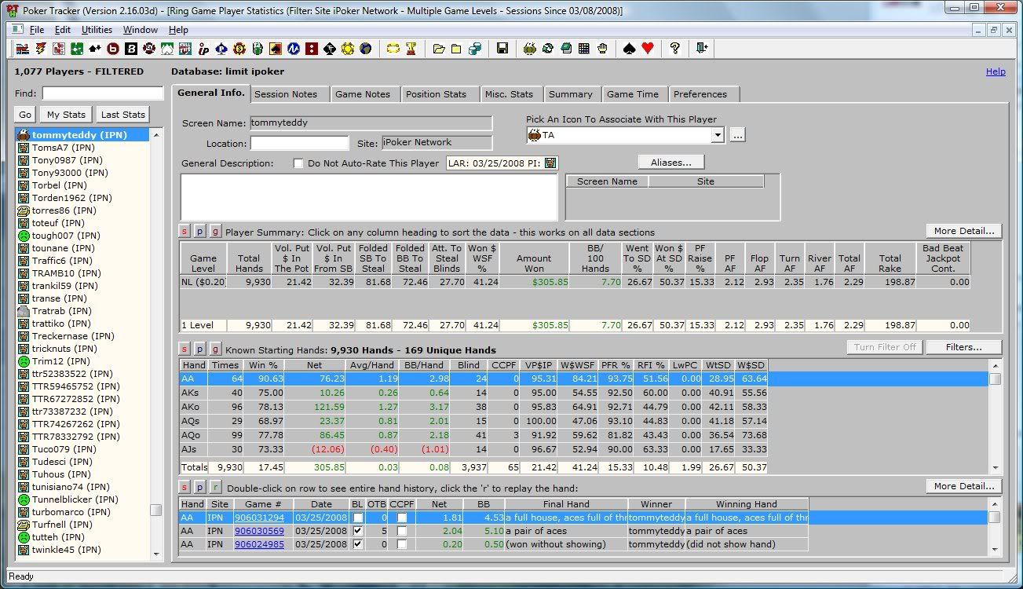Click the yellow question mark help icon
Image resolution: width=1023 pixels, height=589 pixels.
point(674,49)
